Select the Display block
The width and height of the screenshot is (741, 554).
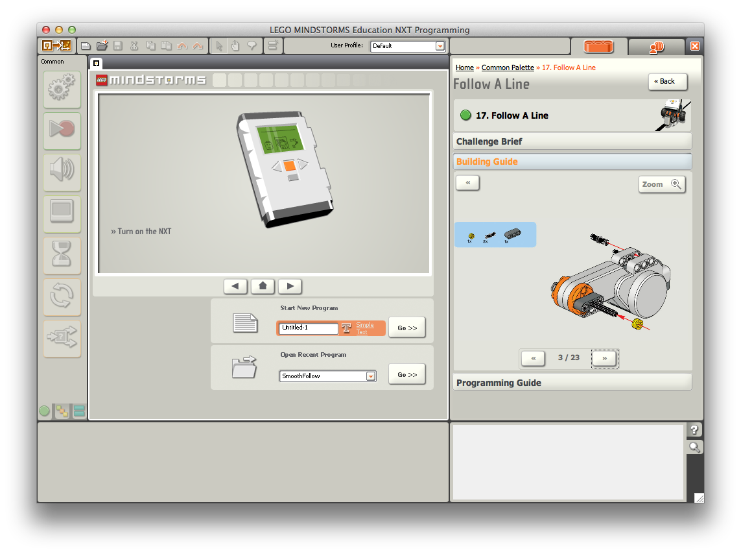click(62, 214)
